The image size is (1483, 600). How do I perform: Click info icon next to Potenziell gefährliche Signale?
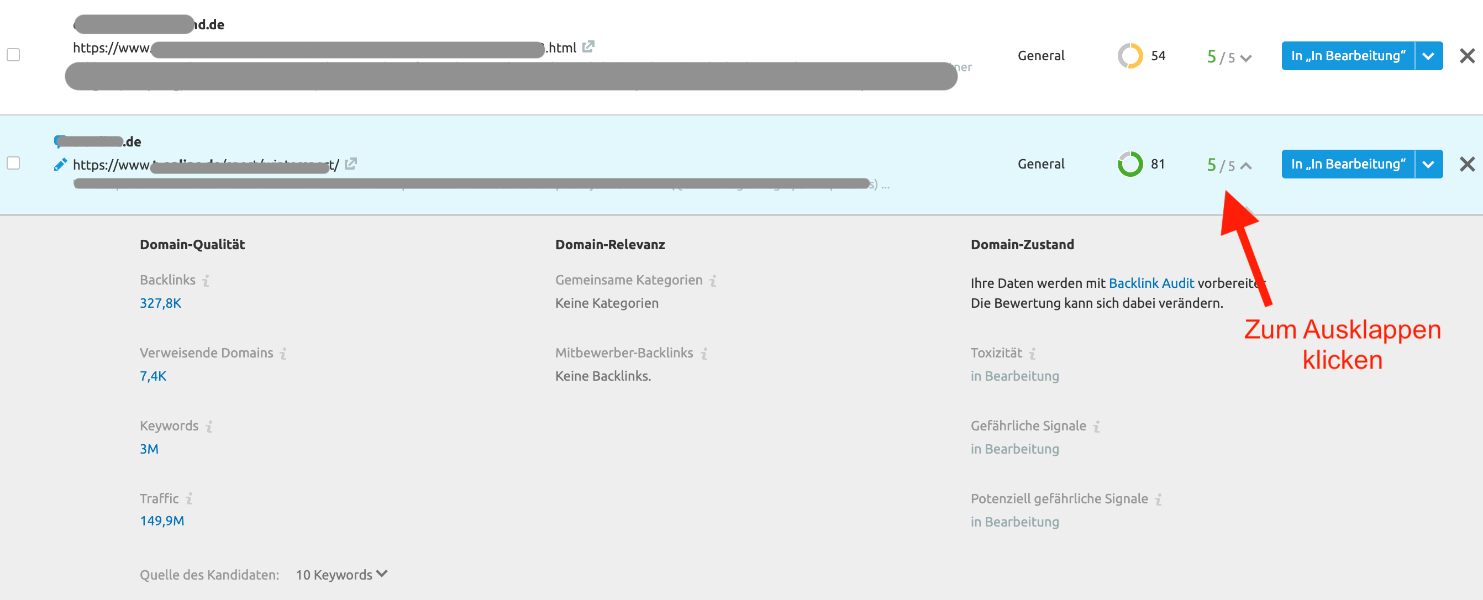[x=1158, y=499]
